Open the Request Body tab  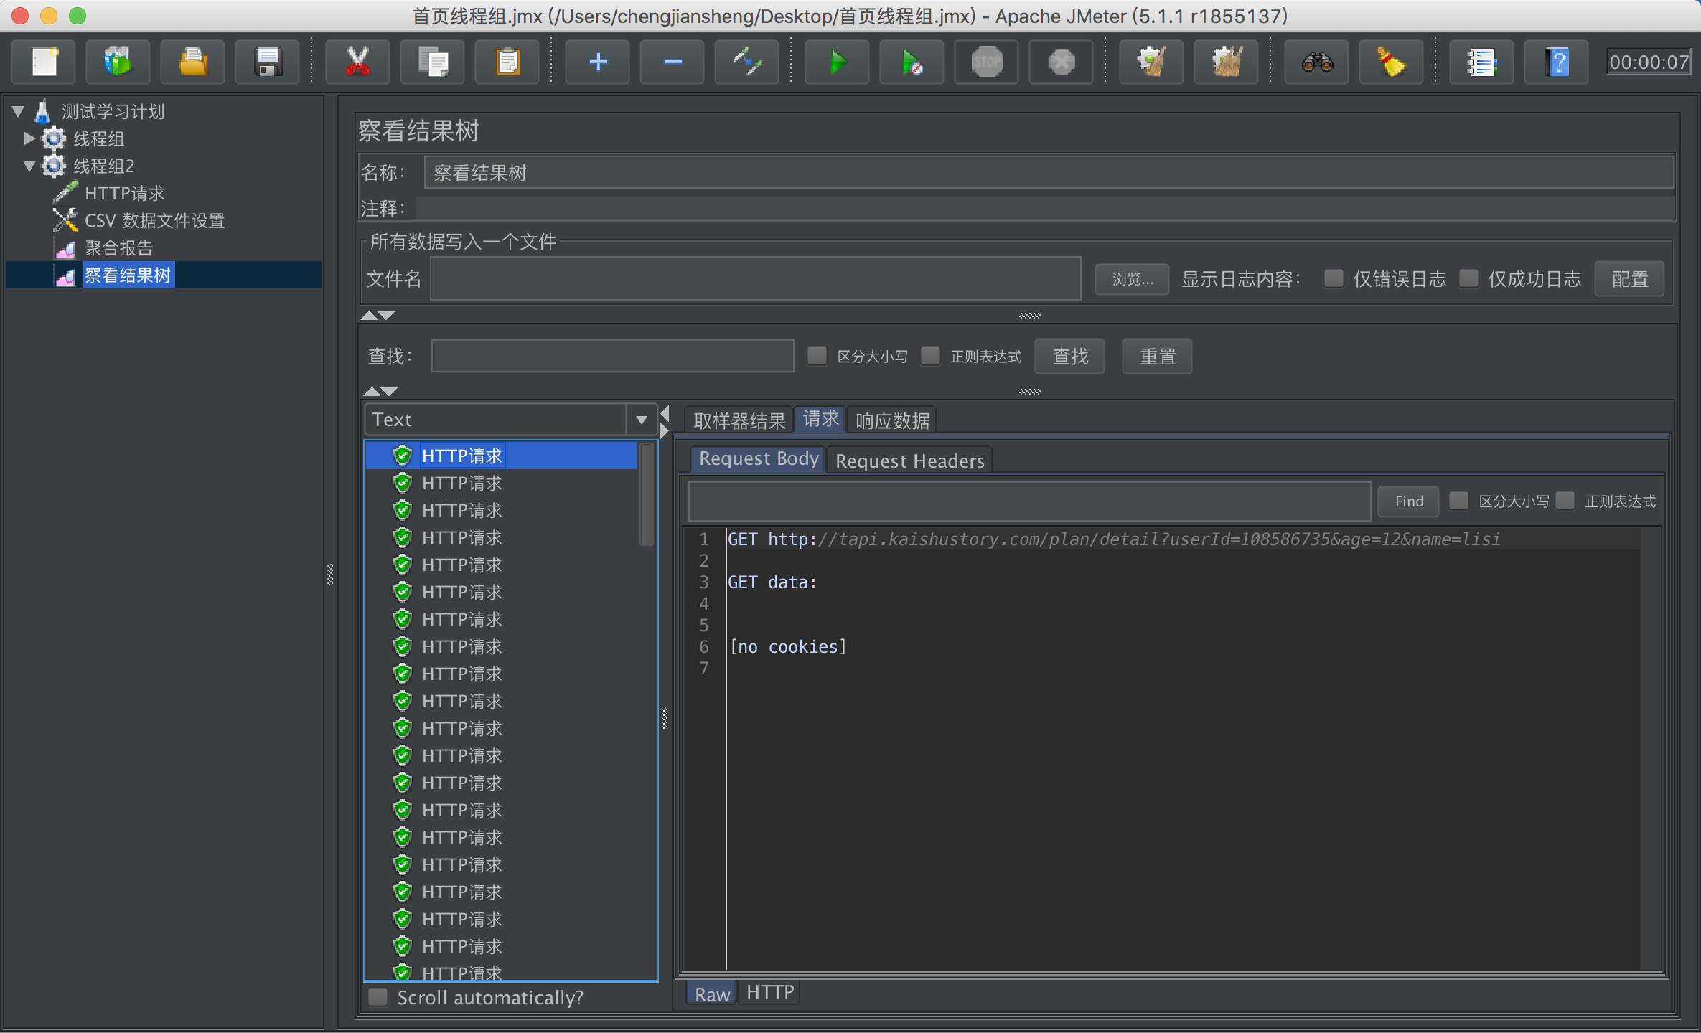click(759, 459)
